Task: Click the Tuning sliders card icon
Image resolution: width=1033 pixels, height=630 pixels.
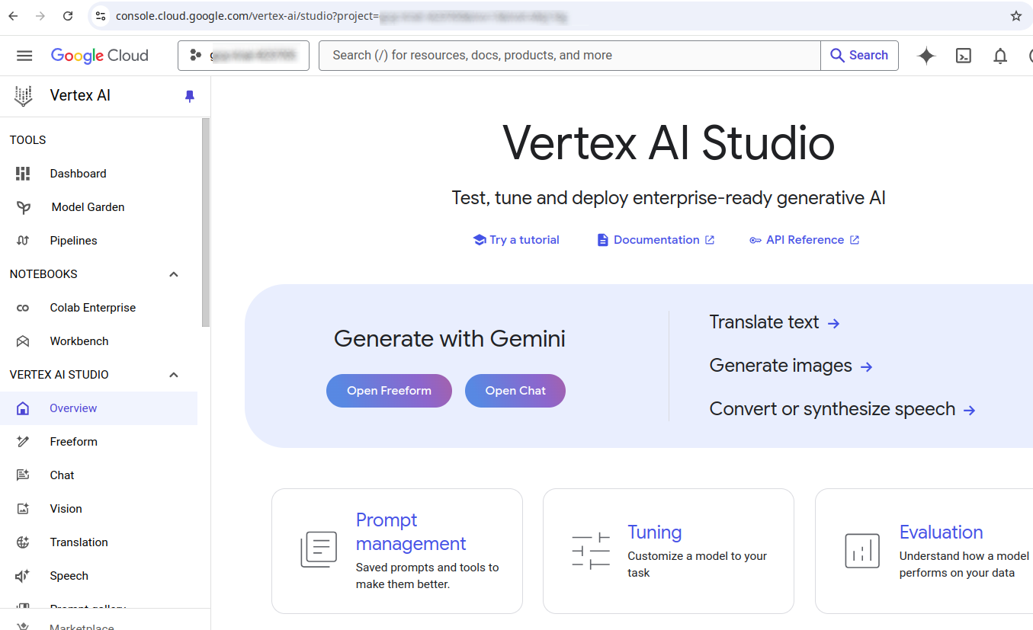Action: (x=591, y=550)
